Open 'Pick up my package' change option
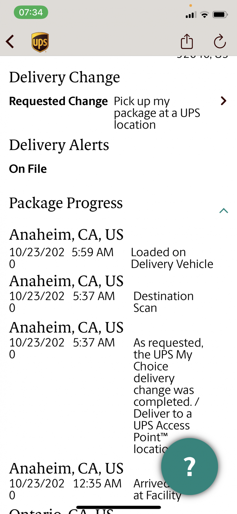The image size is (237, 514). click(x=157, y=113)
